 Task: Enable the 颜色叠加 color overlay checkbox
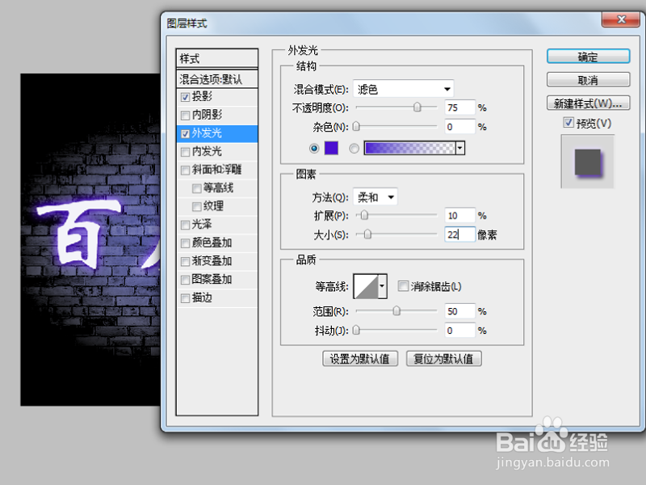pyautogui.click(x=186, y=243)
